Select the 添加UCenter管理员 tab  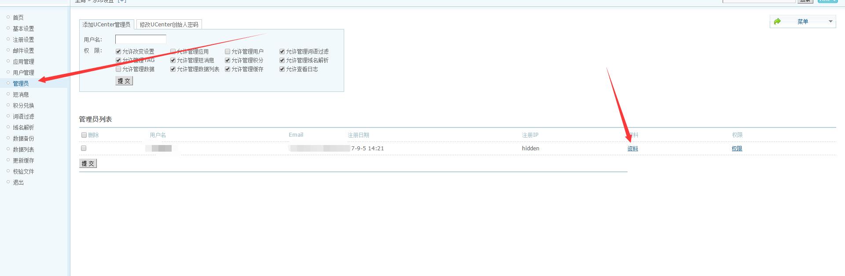(x=107, y=25)
